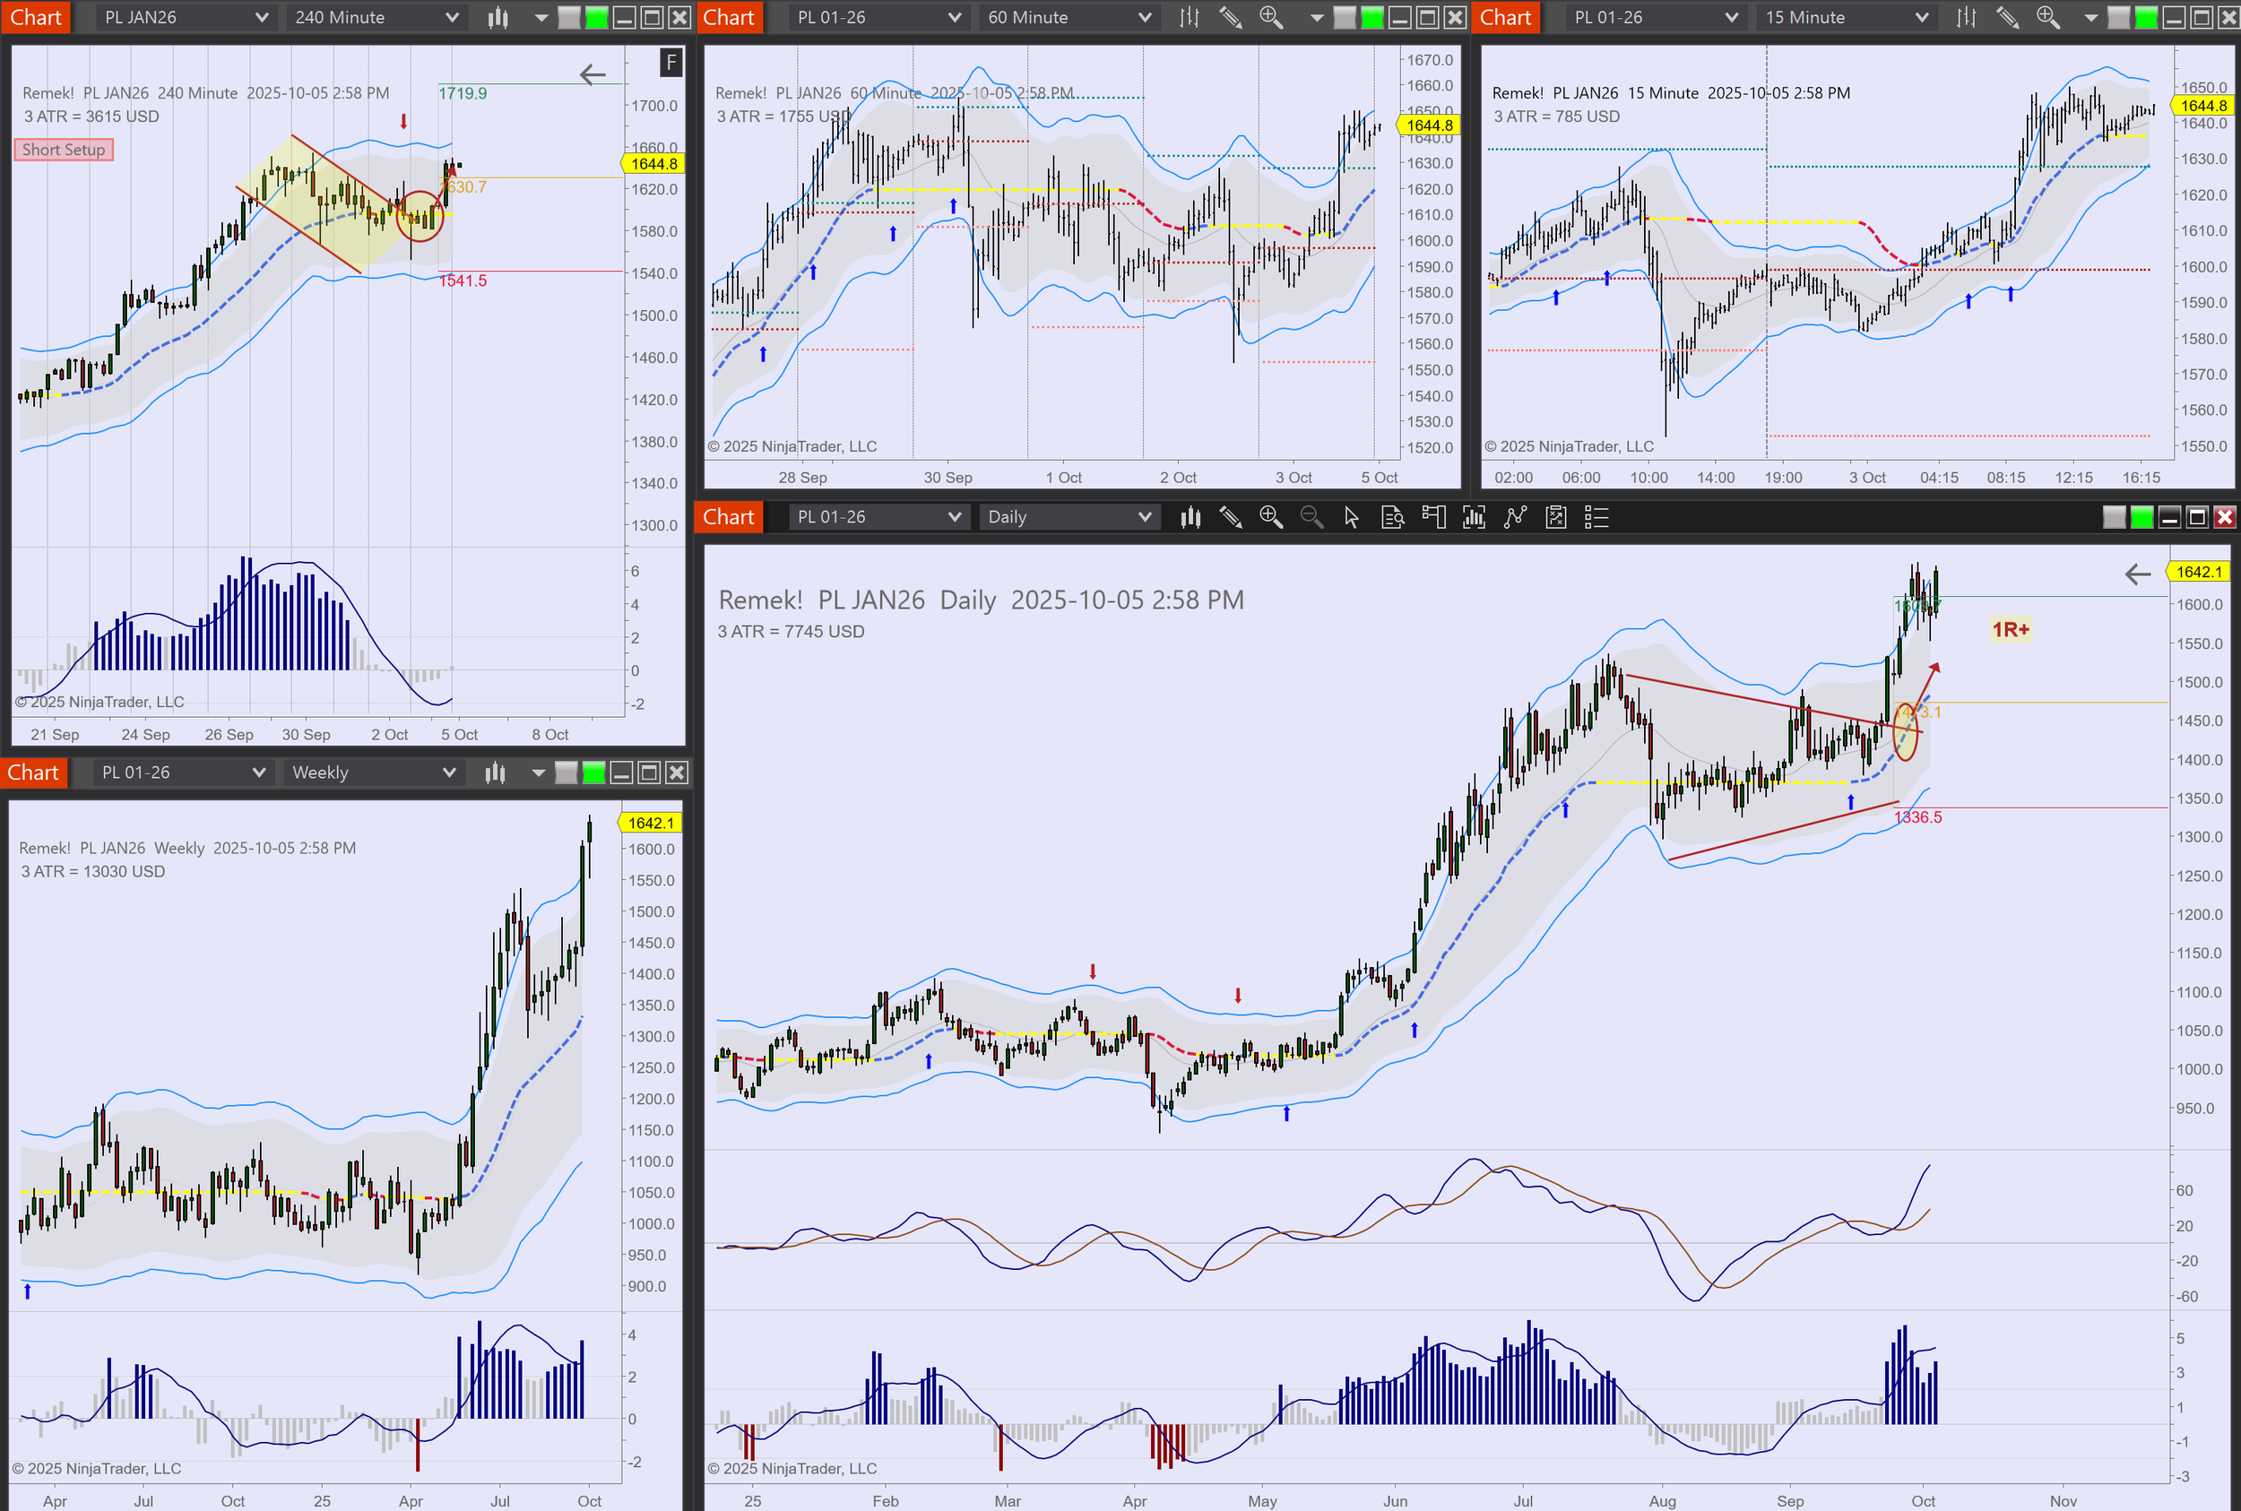Select the Chart tab of Weekly window
The image size is (2241, 1511).
click(x=33, y=773)
